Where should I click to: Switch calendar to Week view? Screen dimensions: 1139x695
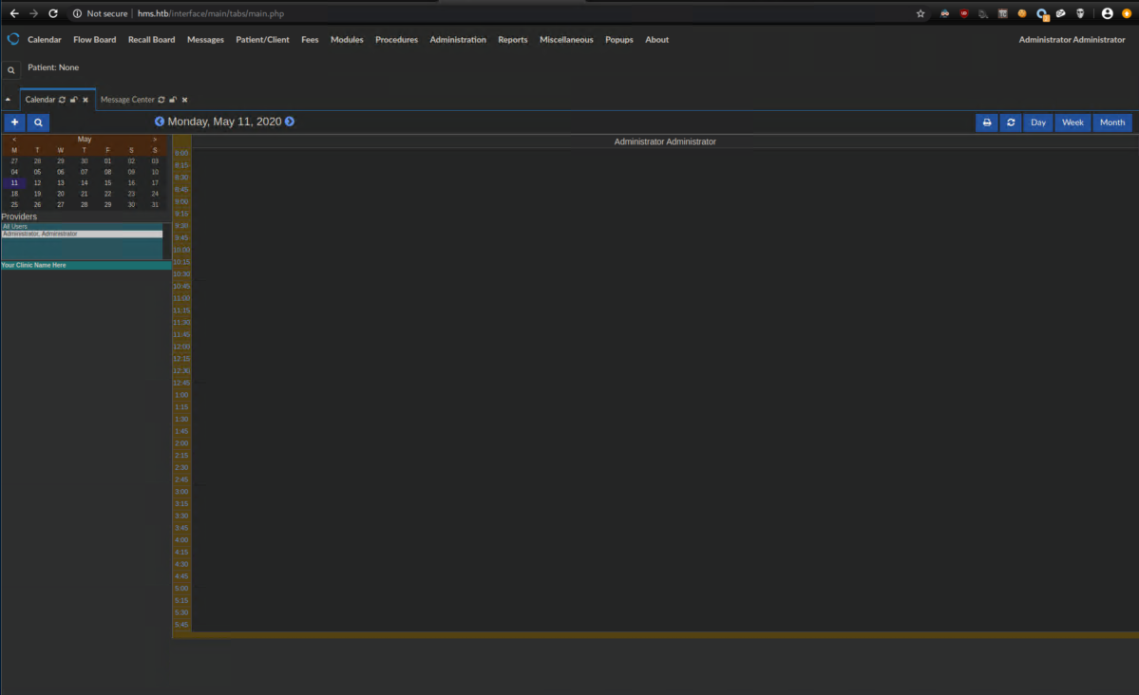coord(1073,122)
